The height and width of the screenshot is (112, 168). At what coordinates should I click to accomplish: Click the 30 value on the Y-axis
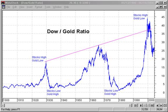[163, 42]
